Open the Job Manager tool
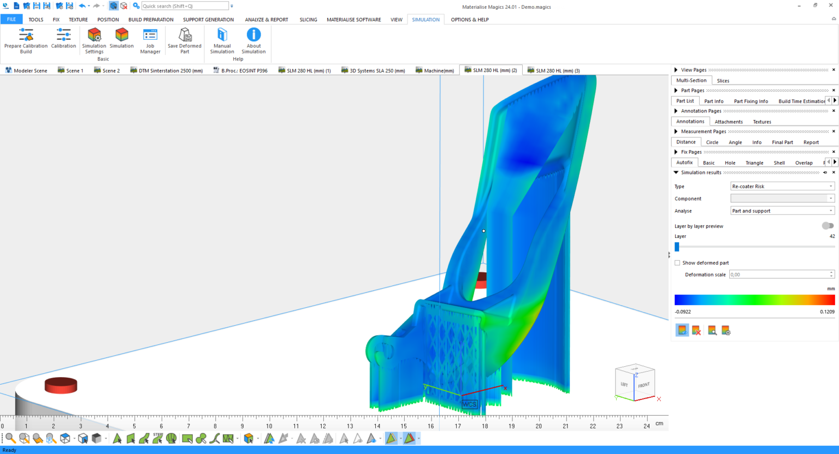The image size is (839, 454). (x=150, y=40)
